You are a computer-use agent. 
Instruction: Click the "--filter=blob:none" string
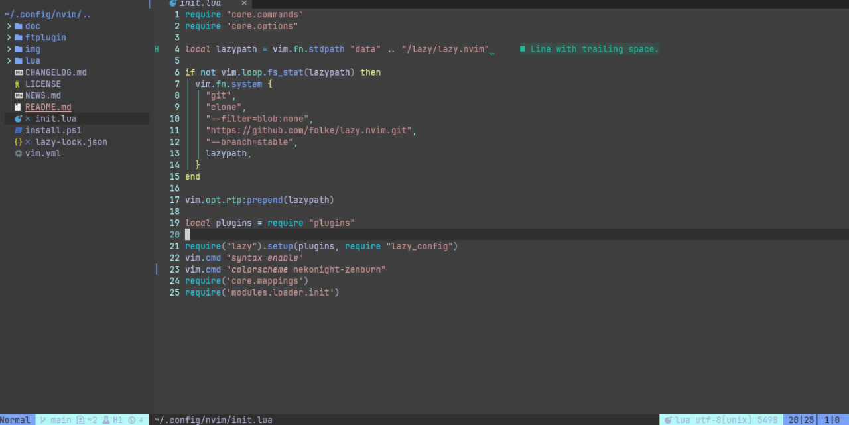(x=257, y=119)
